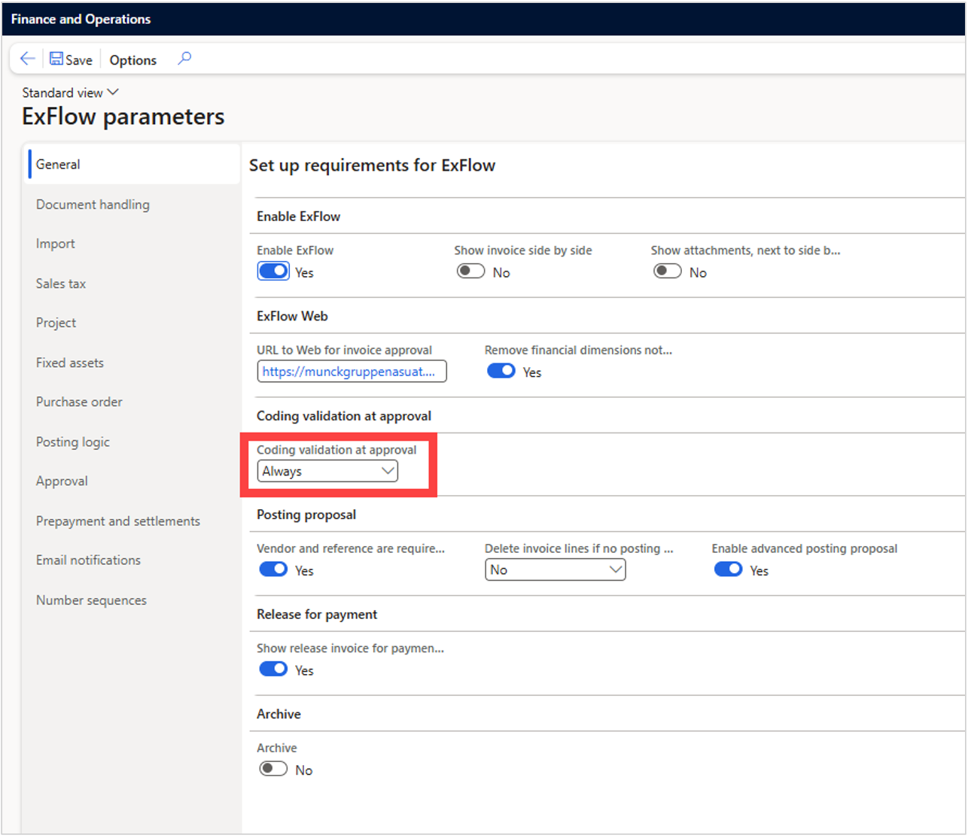This screenshot has height=838, width=968.
Task: Go to the Project tab
Action: pos(56,323)
